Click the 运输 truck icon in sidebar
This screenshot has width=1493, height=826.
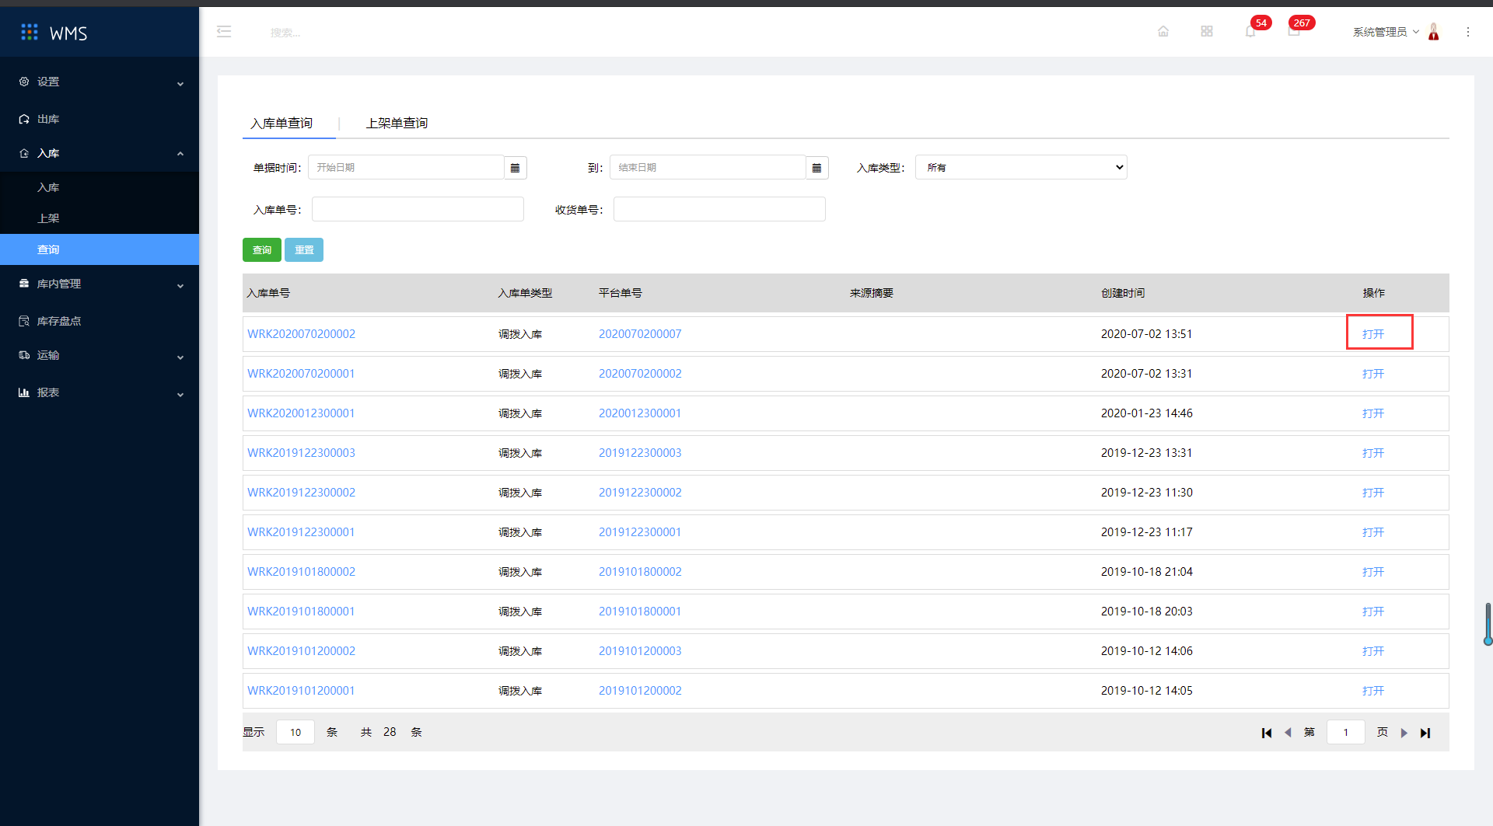point(24,355)
